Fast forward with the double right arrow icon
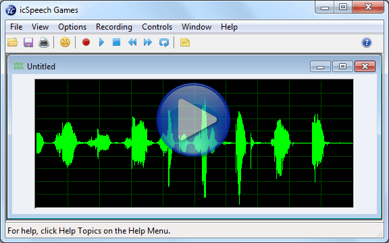Viewport: 389px width, 243px height. click(148, 42)
